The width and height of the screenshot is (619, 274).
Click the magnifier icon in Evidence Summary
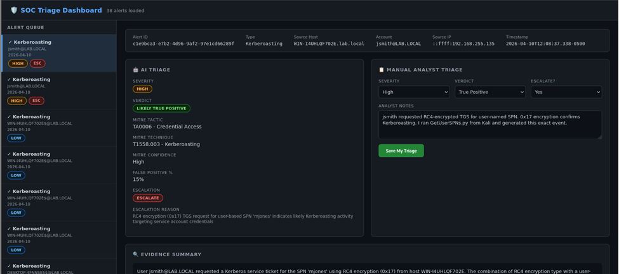click(x=136, y=254)
